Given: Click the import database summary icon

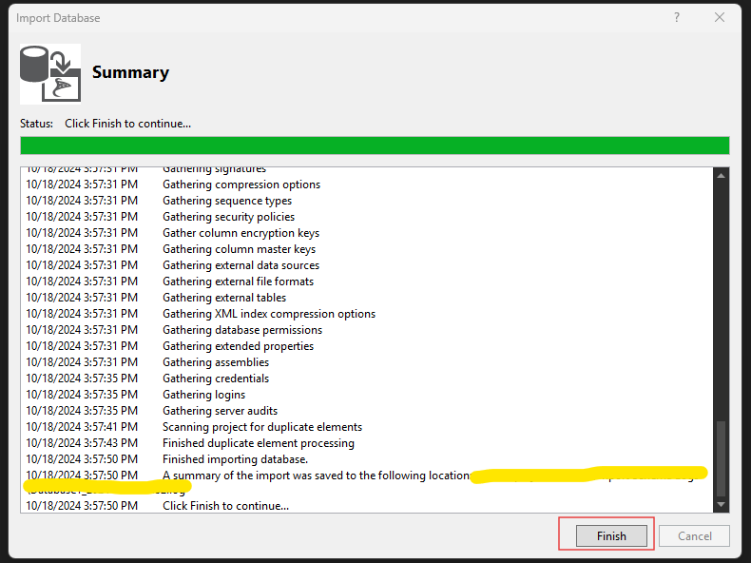Looking at the screenshot, I should click(x=50, y=74).
